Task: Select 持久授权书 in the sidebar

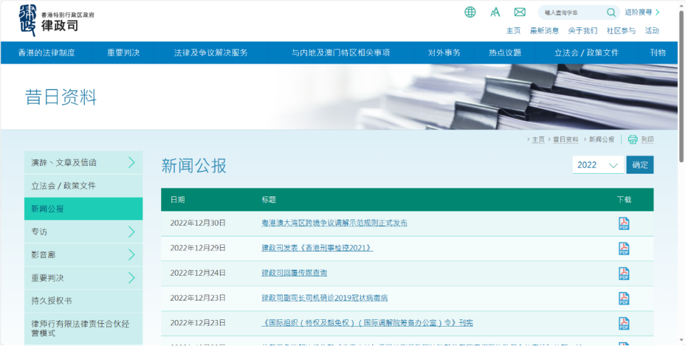Action: tap(51, 301)
